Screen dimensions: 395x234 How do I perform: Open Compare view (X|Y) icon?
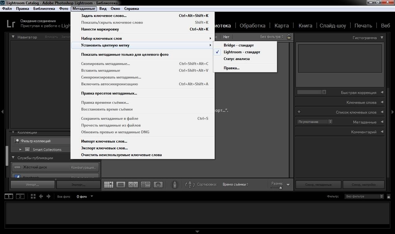tap(133, 184)
